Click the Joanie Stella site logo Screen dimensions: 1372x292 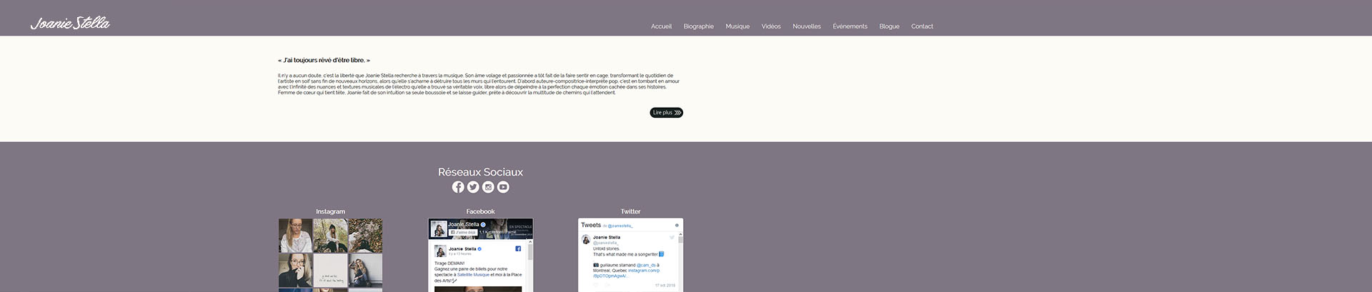[70, 24]
